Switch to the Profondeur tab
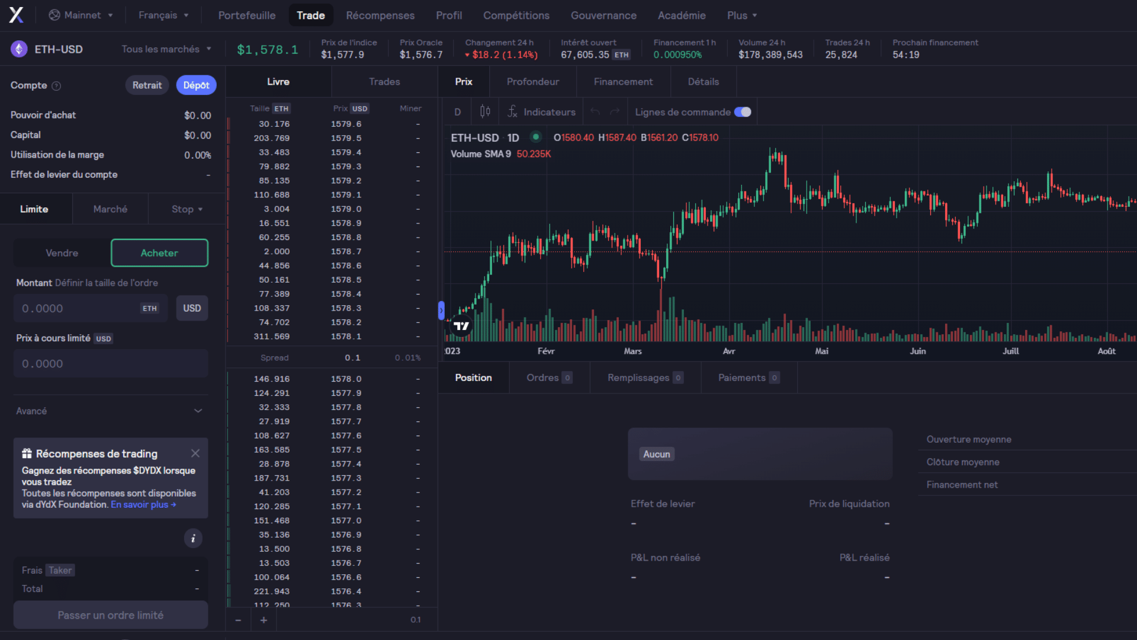This screenshot has width=1137, height=640. [532, 81]
